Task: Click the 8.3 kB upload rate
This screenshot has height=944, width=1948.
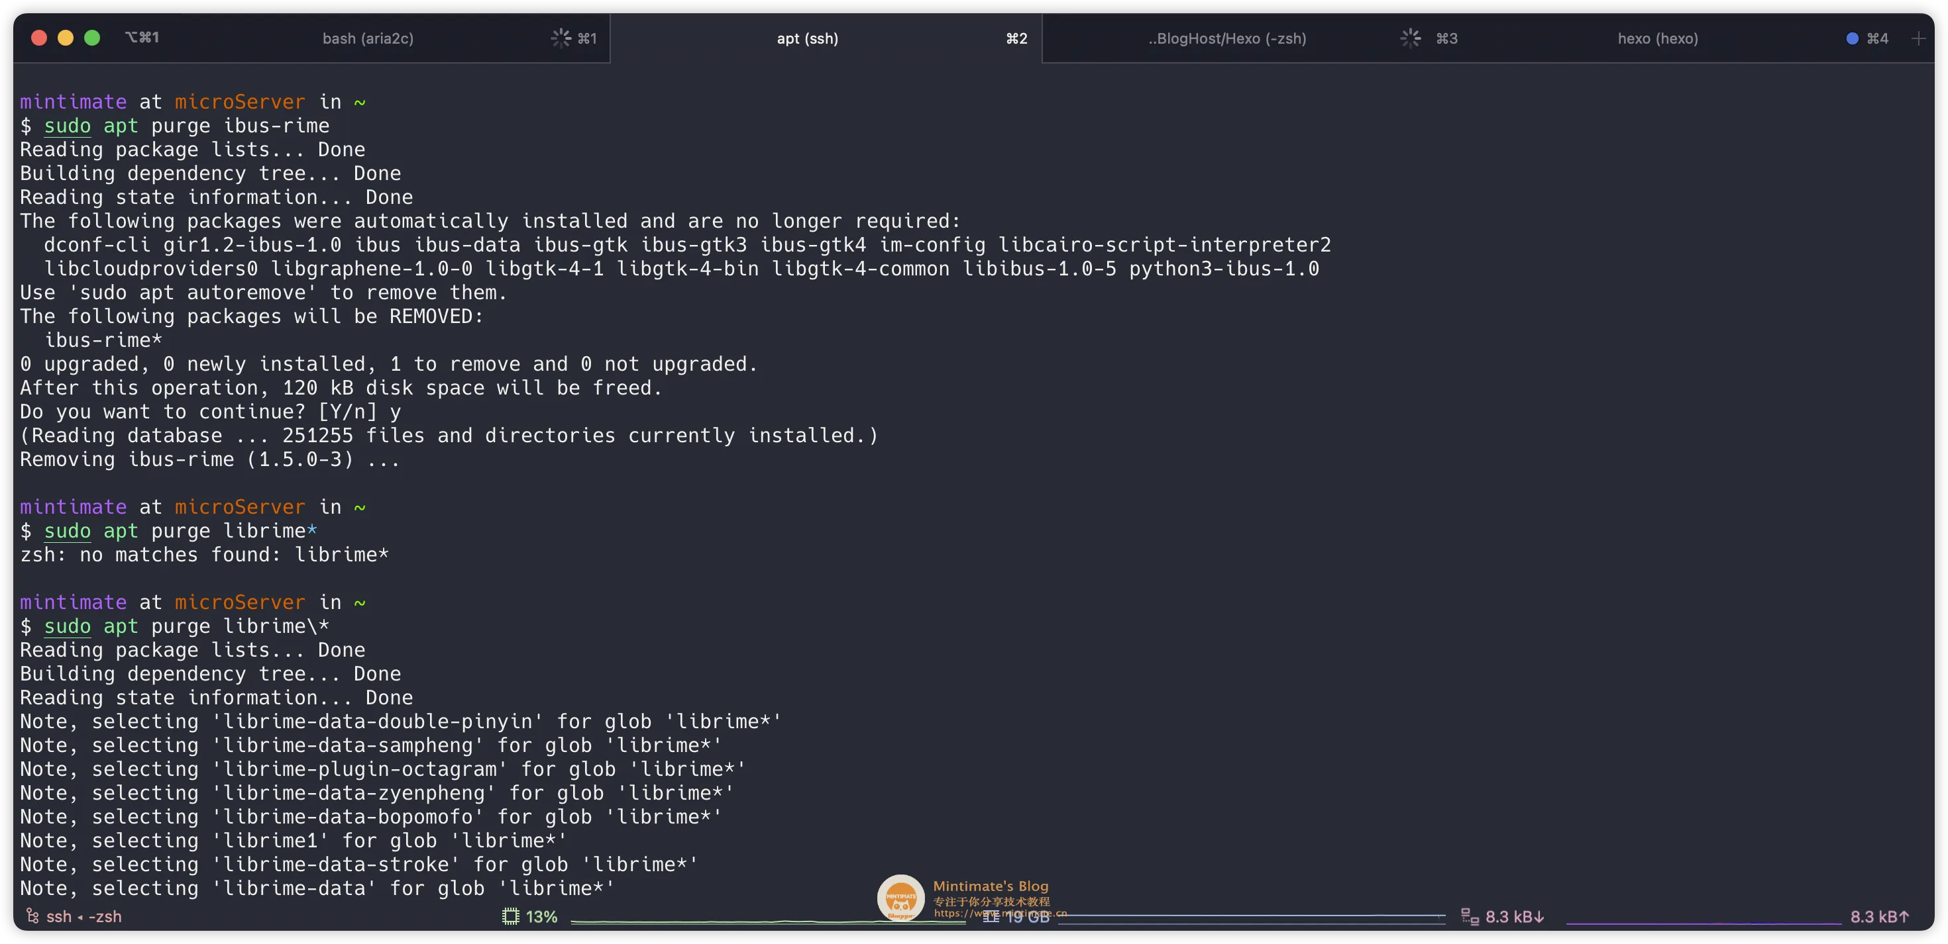Action: click(x=1879, y=916)
